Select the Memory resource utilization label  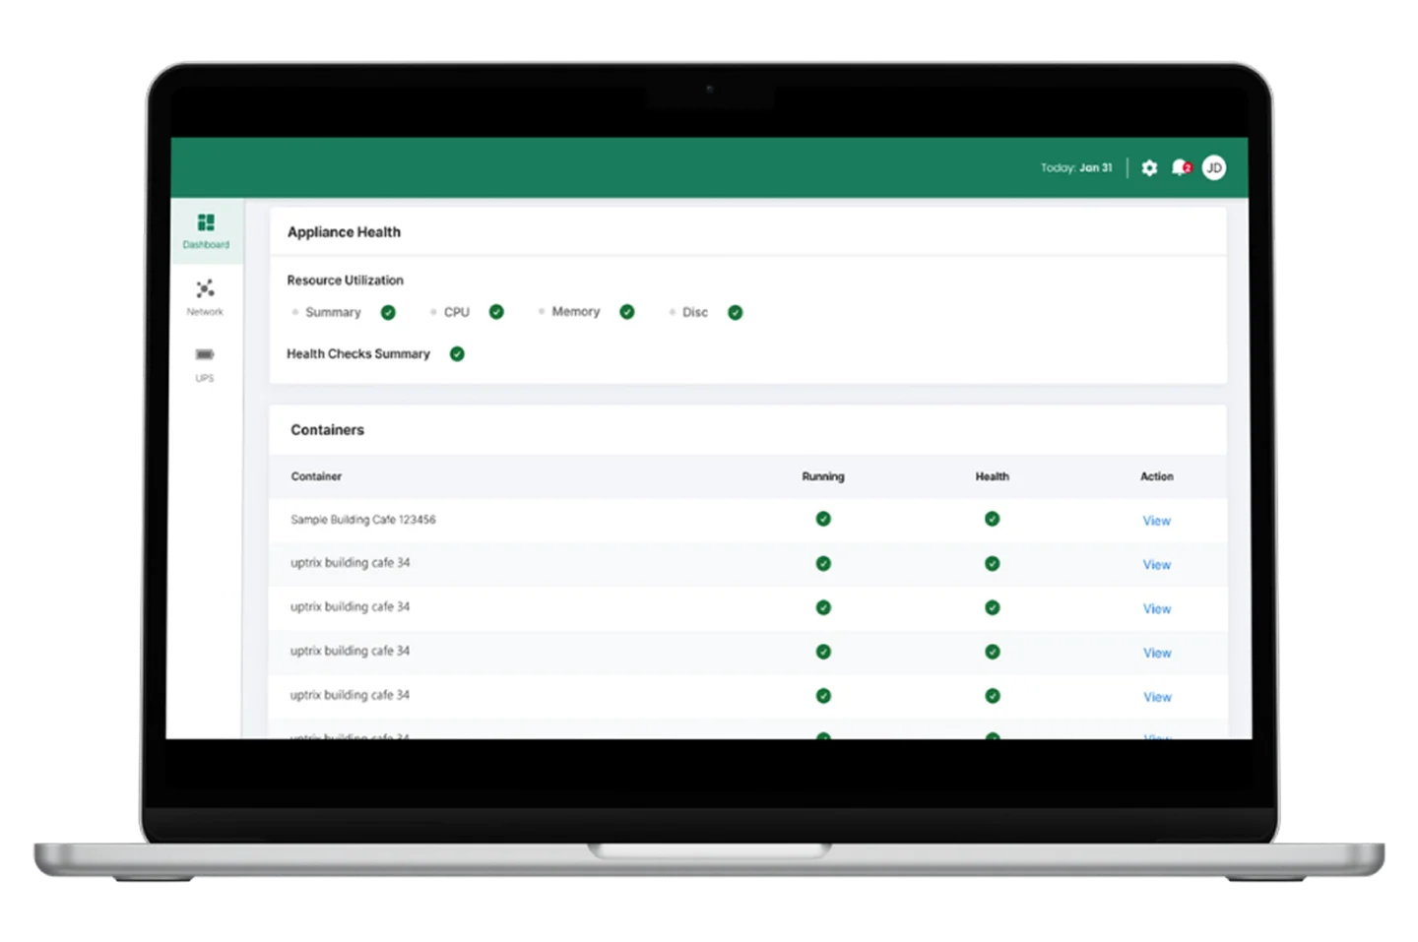(575, 312)
